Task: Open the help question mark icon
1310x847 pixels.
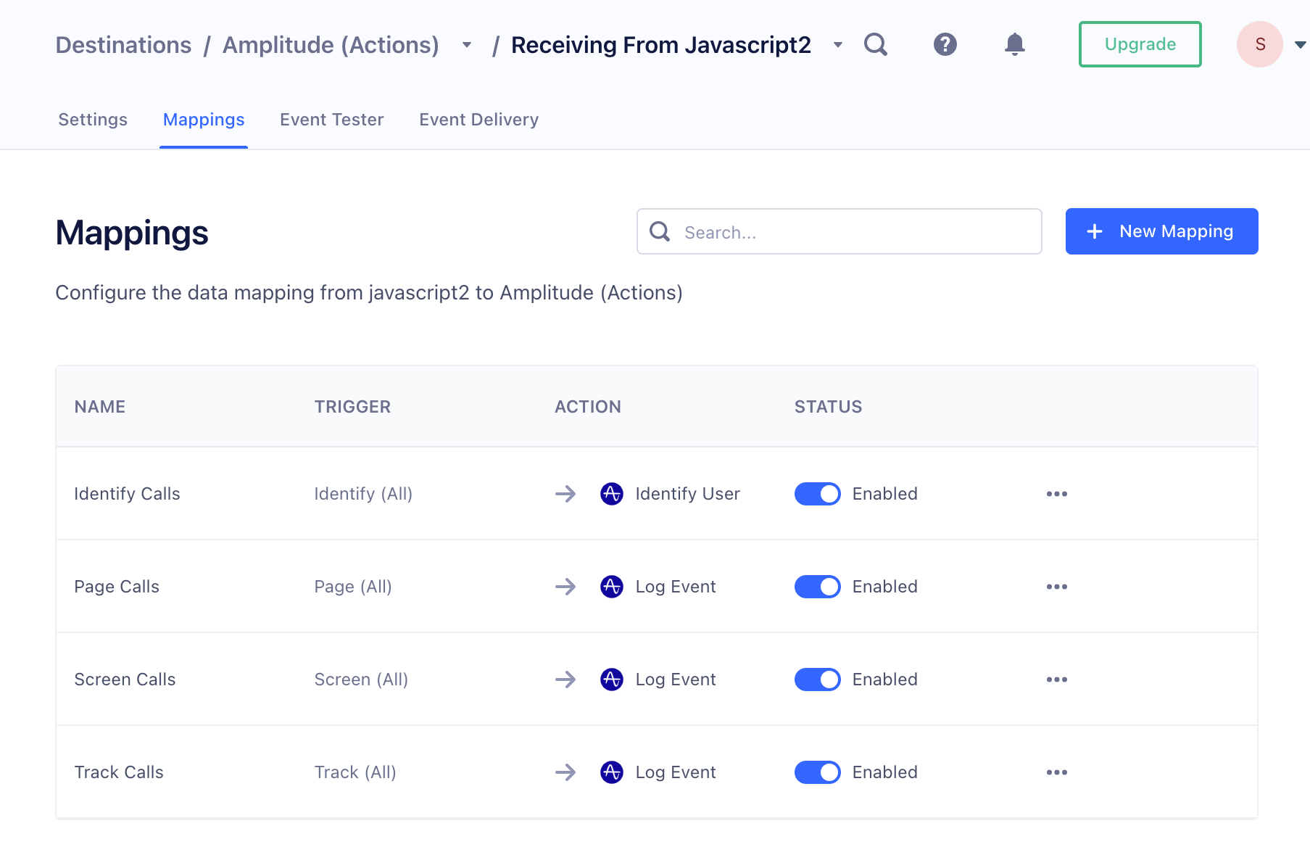Action: pyautogui.click(x=945, y=45)
